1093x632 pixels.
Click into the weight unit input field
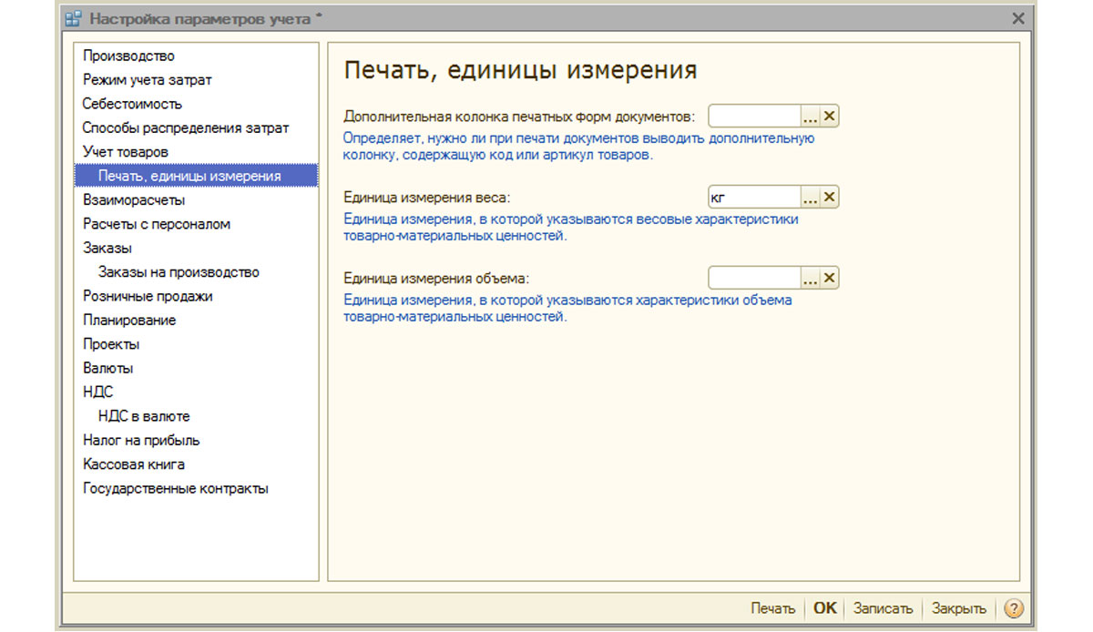[x=754, y=198]
